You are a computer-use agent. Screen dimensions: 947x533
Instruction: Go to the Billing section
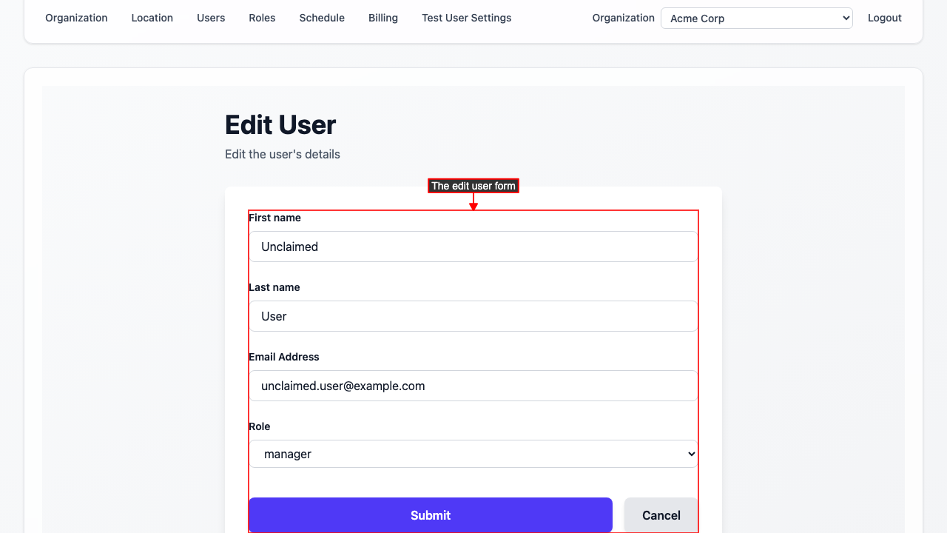click(x=383, y=18)
